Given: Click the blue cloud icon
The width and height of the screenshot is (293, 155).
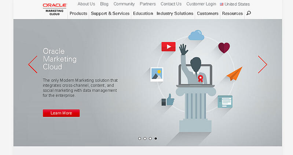Looking at the screenshot, I should [x=196, y=35].
